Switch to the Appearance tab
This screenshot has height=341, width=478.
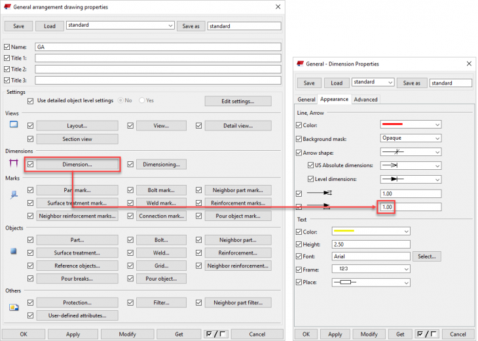334,99
